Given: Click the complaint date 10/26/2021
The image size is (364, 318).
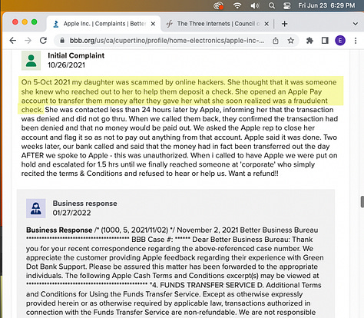Looking at the screenshot, I should pyautogui.click(x=66, y=65).
